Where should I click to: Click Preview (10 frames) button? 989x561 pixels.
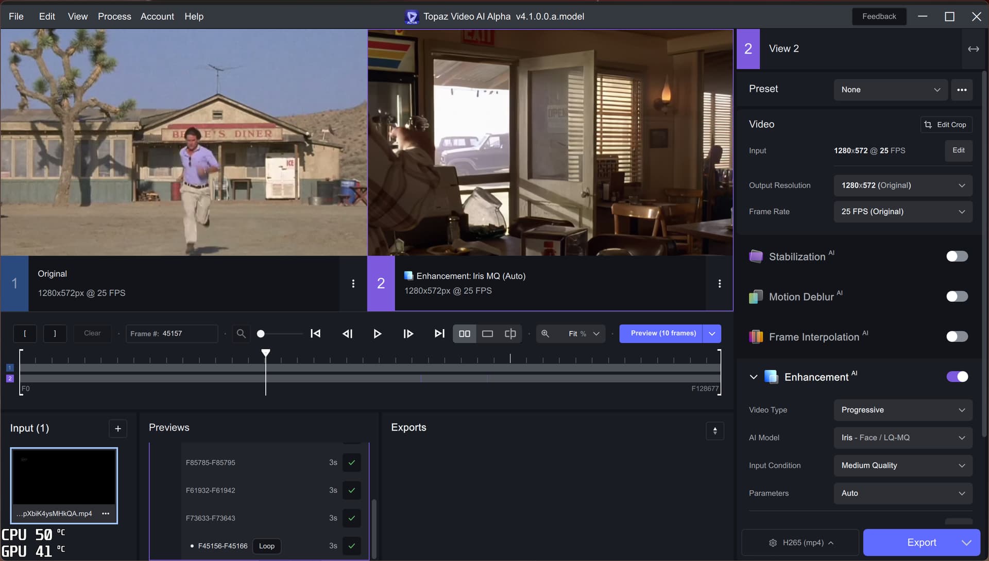663,333
